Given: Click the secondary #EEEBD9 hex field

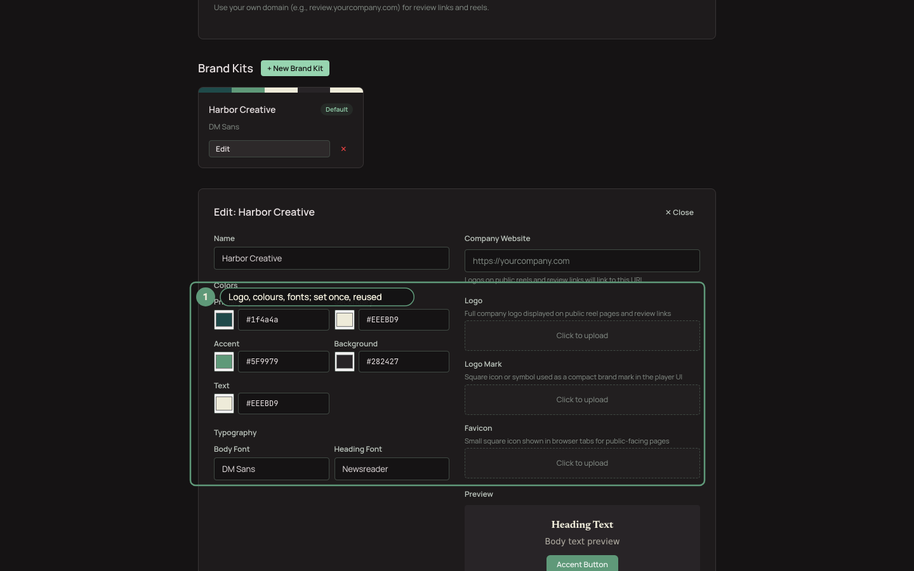Looking at the screenshot, I should 404,320.
